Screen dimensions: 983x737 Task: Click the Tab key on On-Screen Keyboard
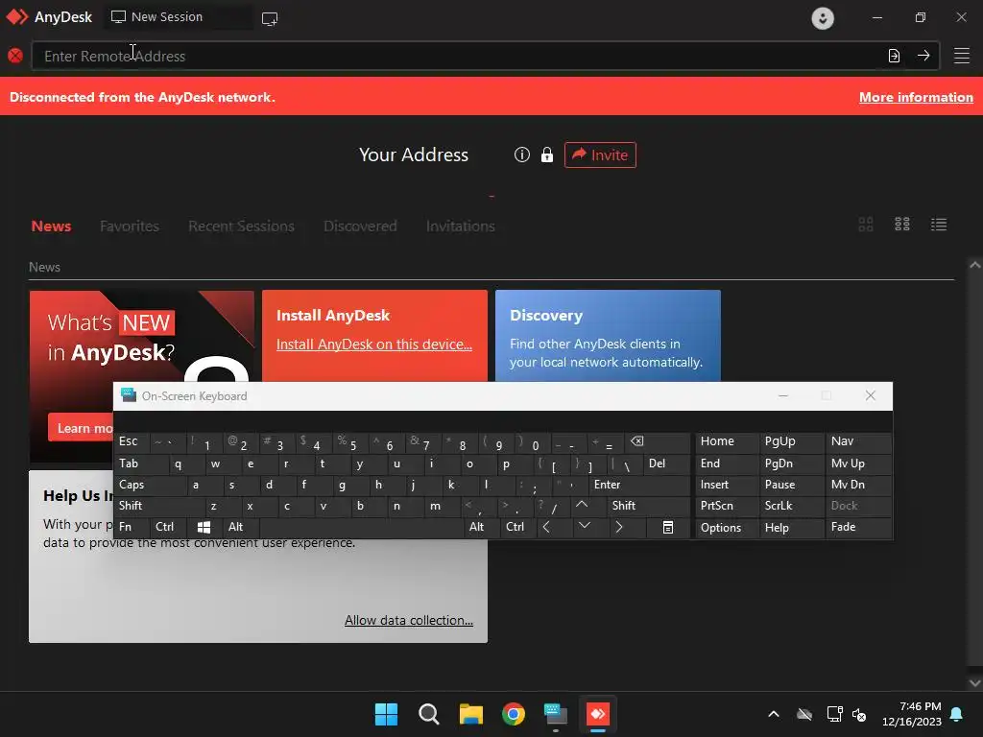141,464
